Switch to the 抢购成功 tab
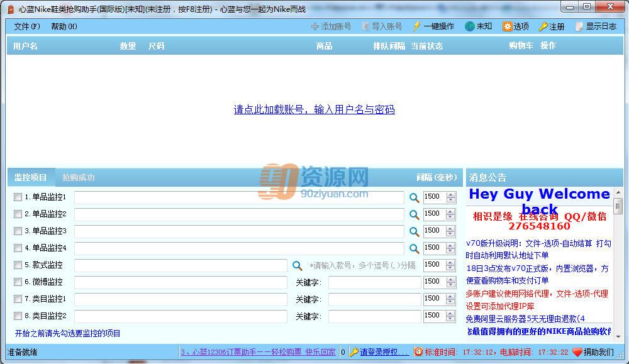629x364 pixels. coord(79,177)
